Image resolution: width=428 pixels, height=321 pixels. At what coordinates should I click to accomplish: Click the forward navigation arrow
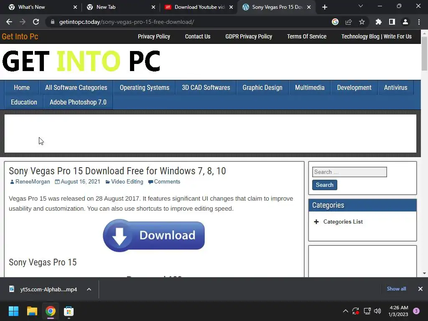pyautogui.click(x=23, y=22)
